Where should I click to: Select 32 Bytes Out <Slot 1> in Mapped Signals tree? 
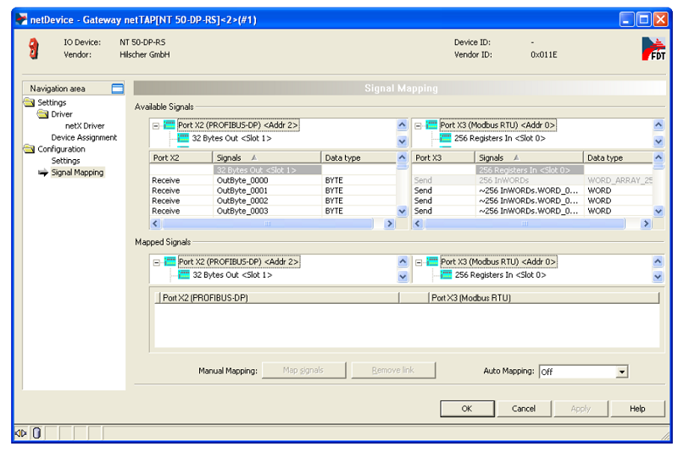click(232, 274)
